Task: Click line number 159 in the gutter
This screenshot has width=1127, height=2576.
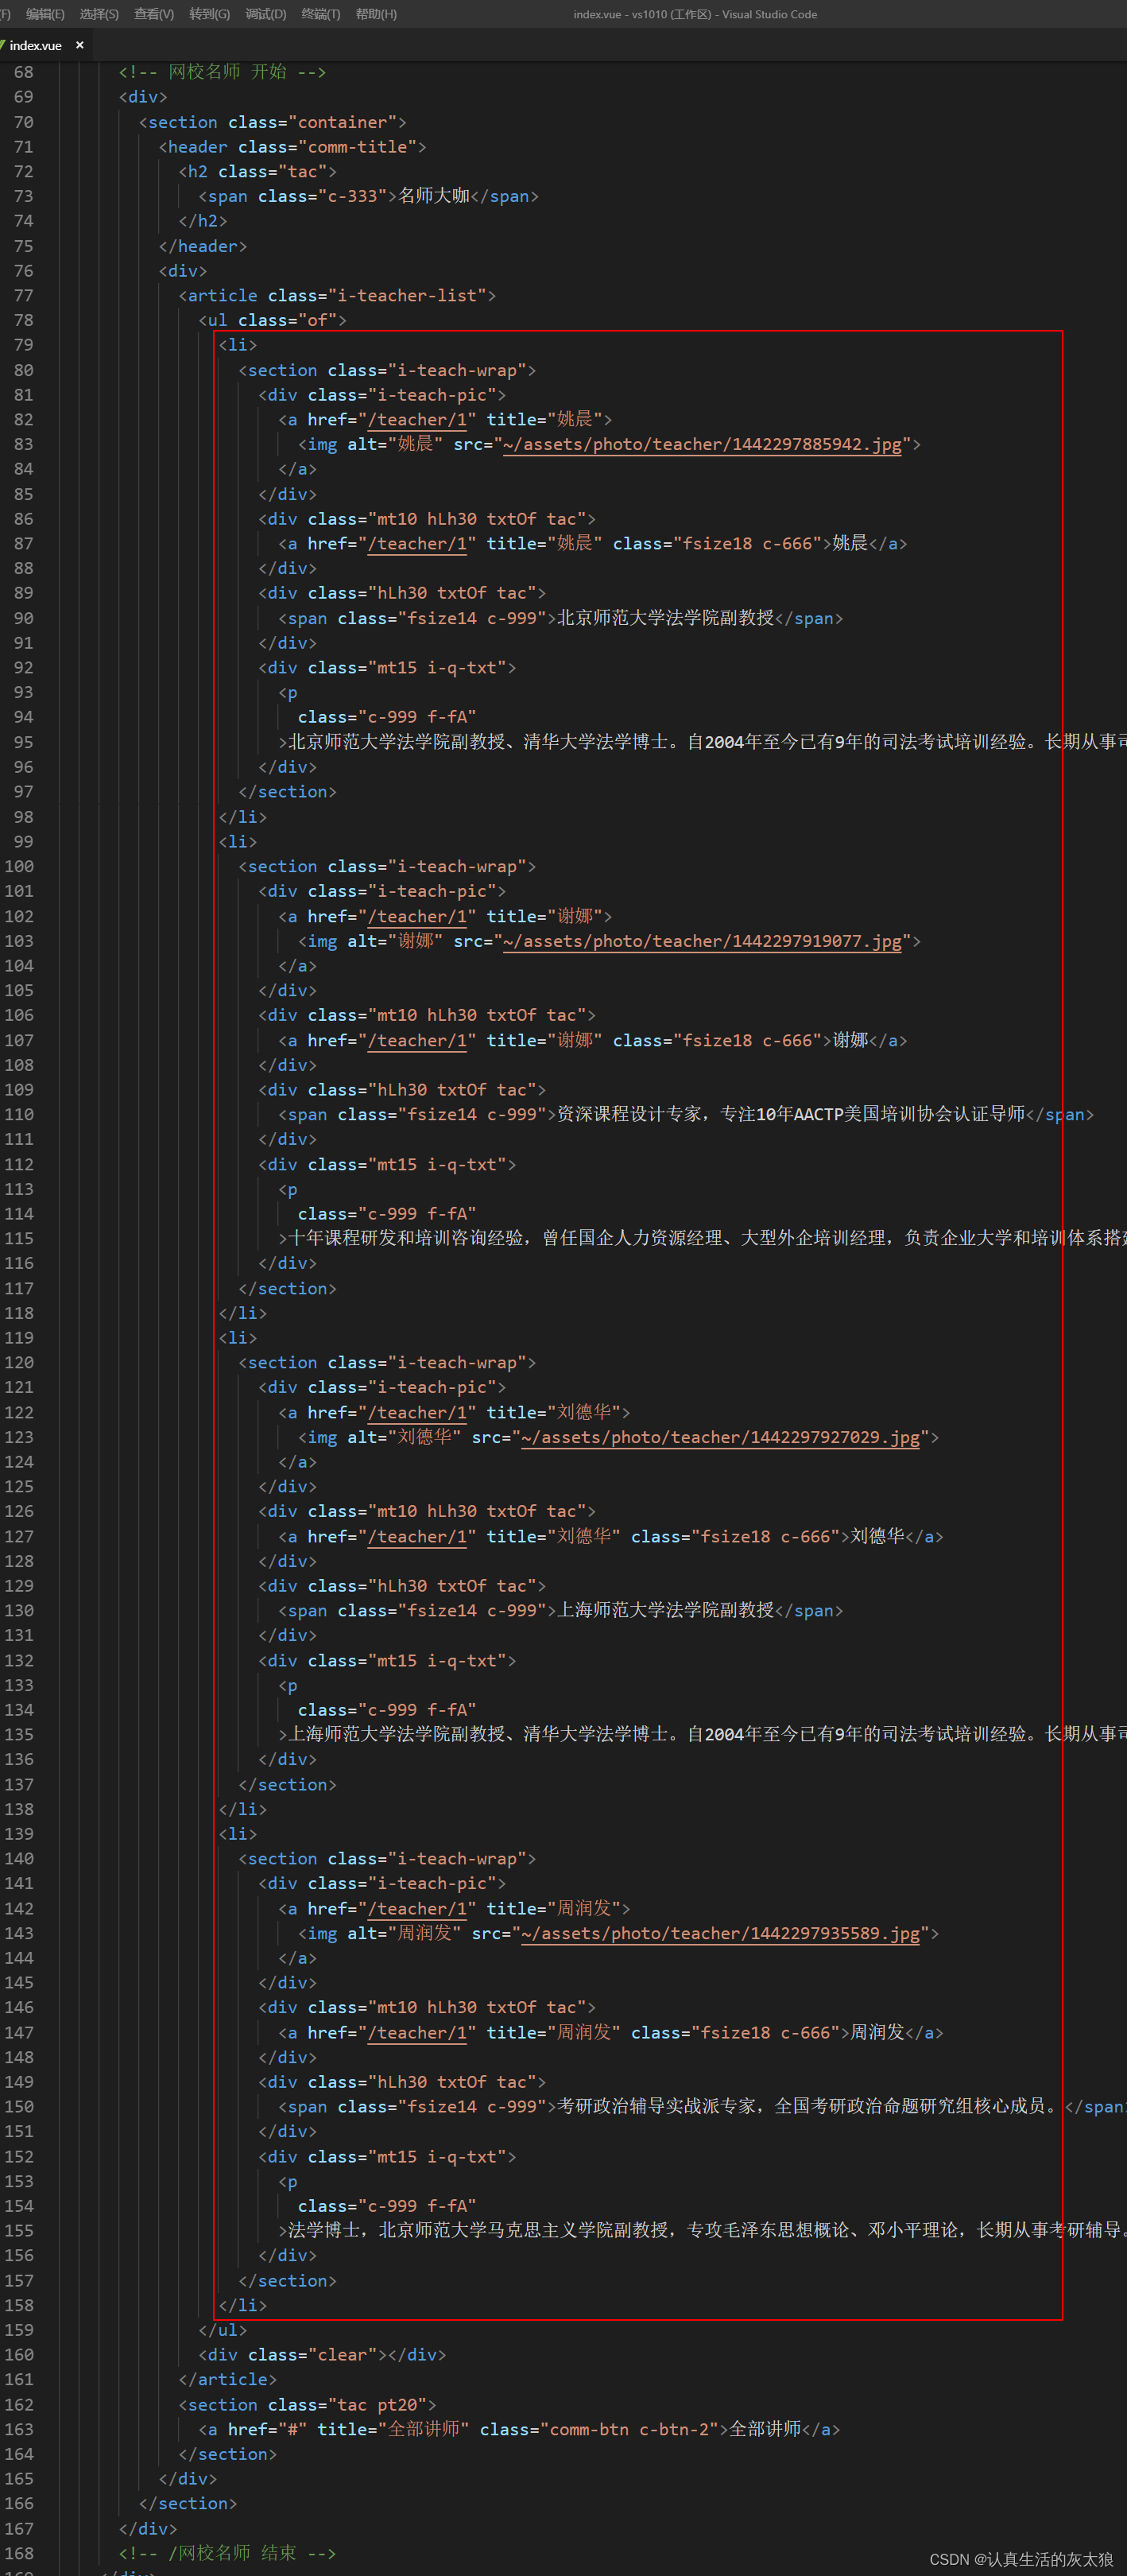Action: tap(19, 2330)
